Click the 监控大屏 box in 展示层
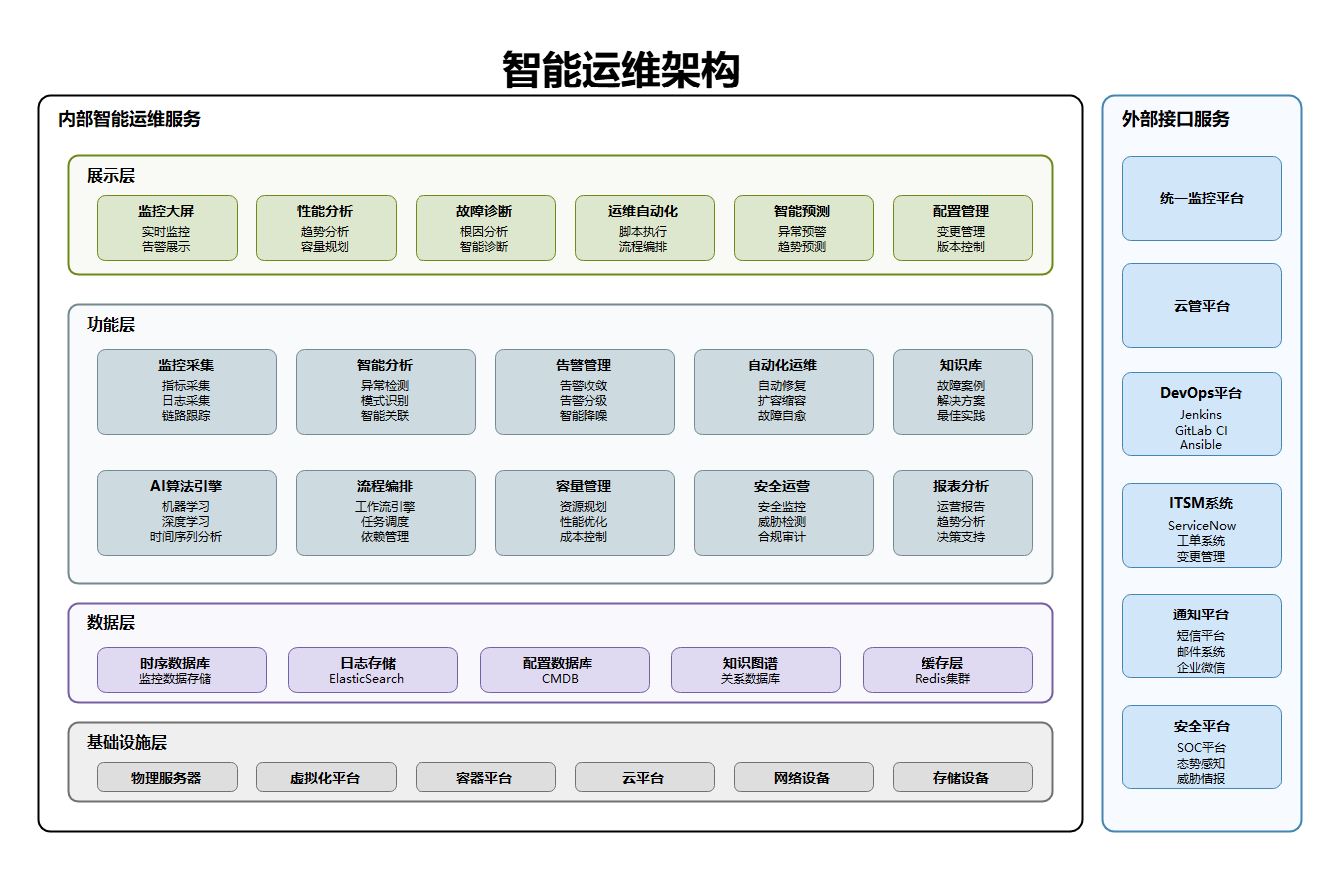Image resolution: width=1341 pixels, height=871 pixels. [167, 228]
